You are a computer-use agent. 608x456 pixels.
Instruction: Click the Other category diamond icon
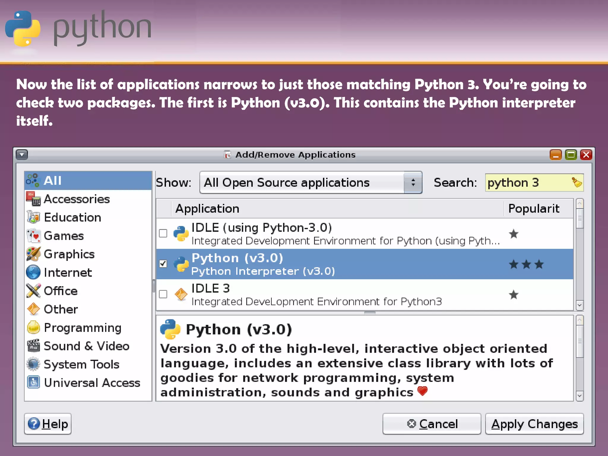click(33, 309)
